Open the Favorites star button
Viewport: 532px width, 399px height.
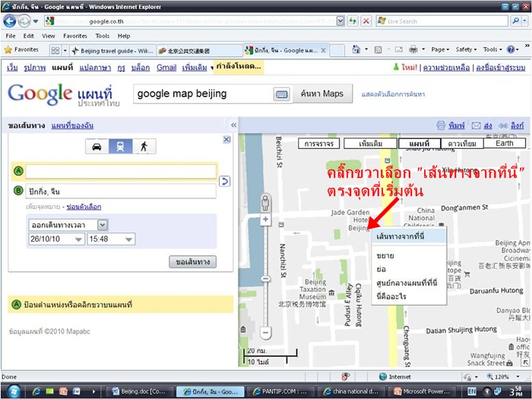point(21,49)
